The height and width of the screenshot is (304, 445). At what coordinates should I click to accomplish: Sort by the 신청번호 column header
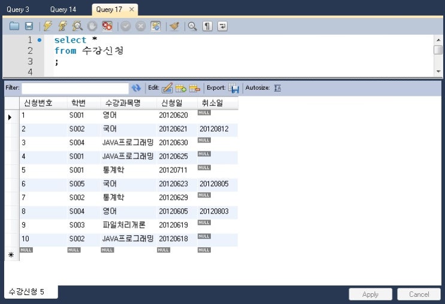(x=43, y=103)
